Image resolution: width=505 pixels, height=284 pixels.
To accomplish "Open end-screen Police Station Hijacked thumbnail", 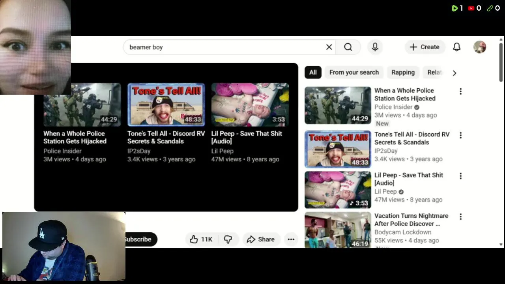I will [82, 105].
